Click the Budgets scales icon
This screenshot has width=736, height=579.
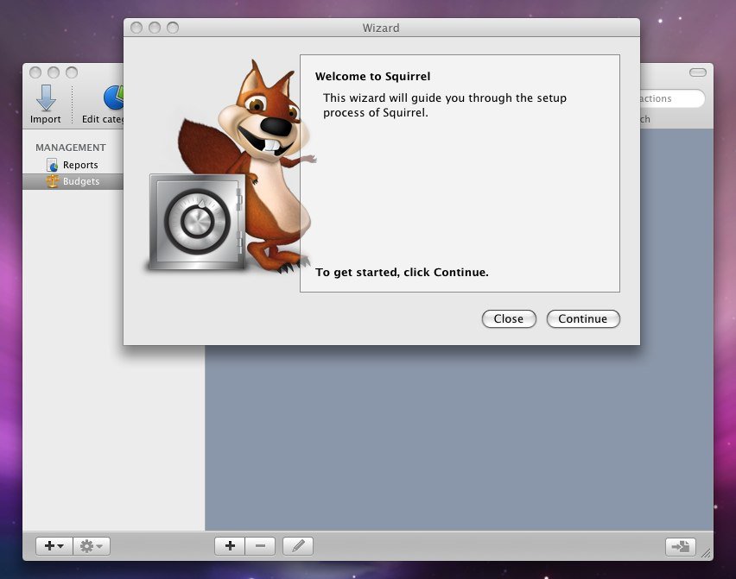(x=52, y=181)
